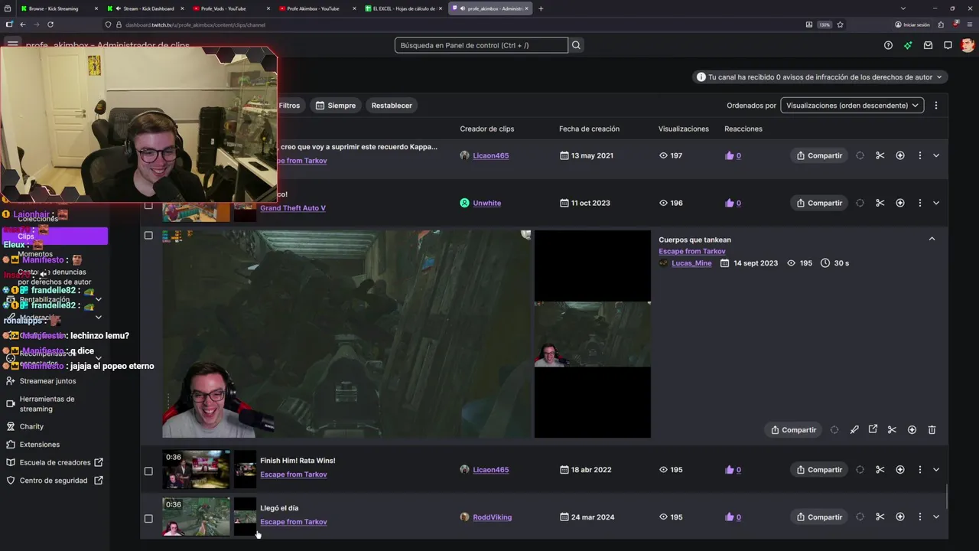Open Centro de seguridad external link
The image size is (979, 551).
pos(54,481)
